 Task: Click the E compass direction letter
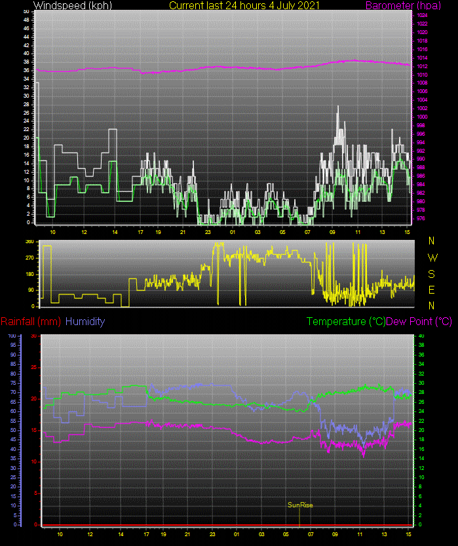pyautogui.click(x=431, y=289)
